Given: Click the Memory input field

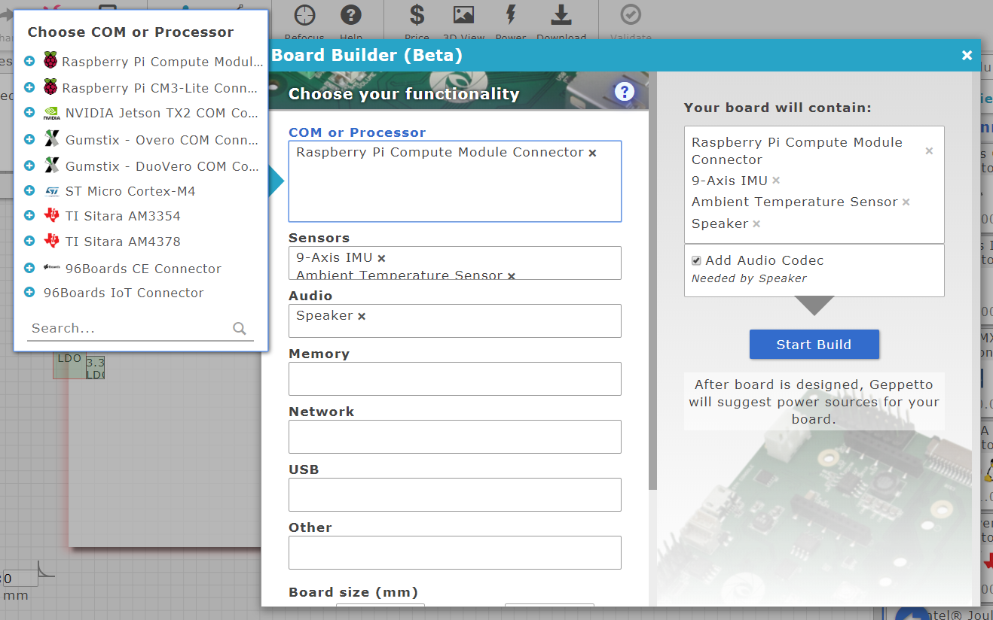Looking at the screenshot, I should (x=454, y=378).
